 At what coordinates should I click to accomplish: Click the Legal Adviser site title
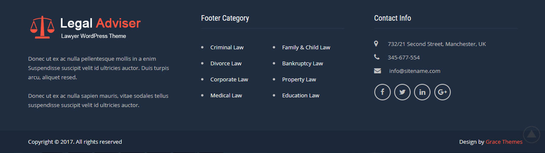coord(101,23)
